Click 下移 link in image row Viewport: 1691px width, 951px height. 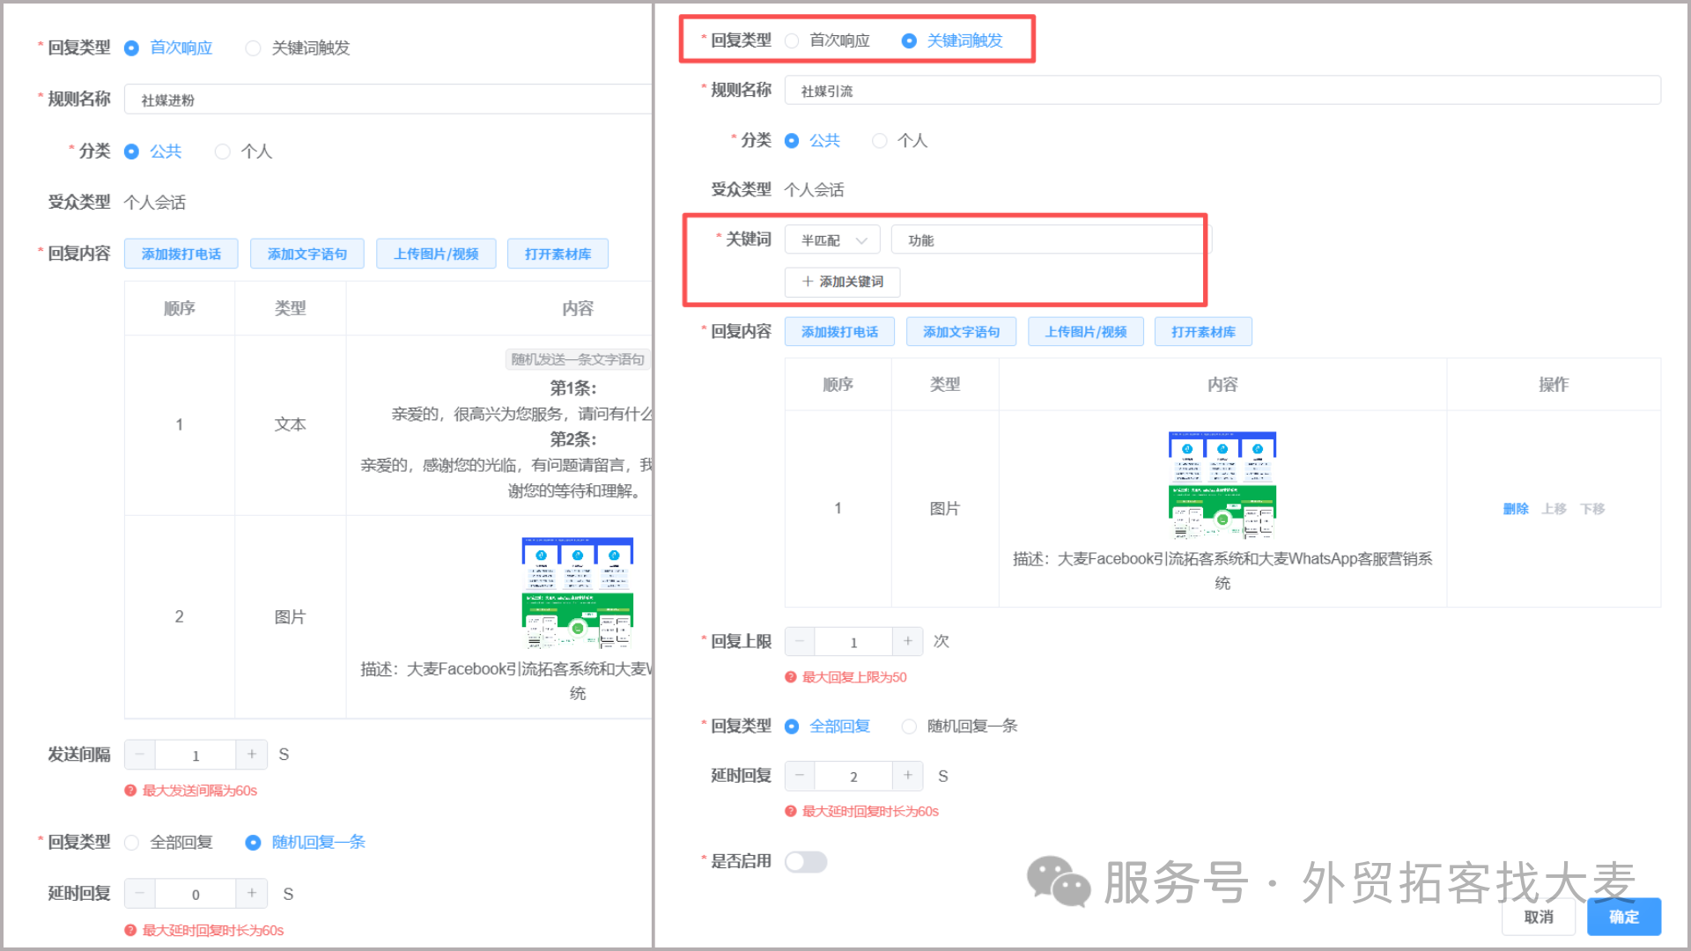click(x=1592, y=509)
